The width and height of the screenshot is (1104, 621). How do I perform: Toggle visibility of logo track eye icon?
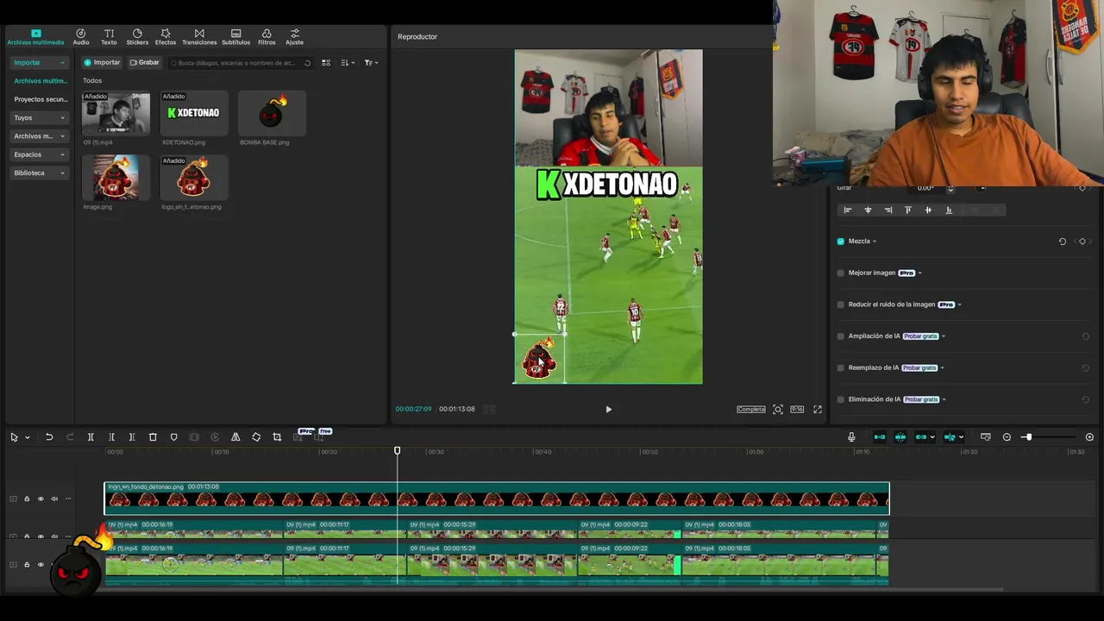pyautogui.click(x=41, y=499)
